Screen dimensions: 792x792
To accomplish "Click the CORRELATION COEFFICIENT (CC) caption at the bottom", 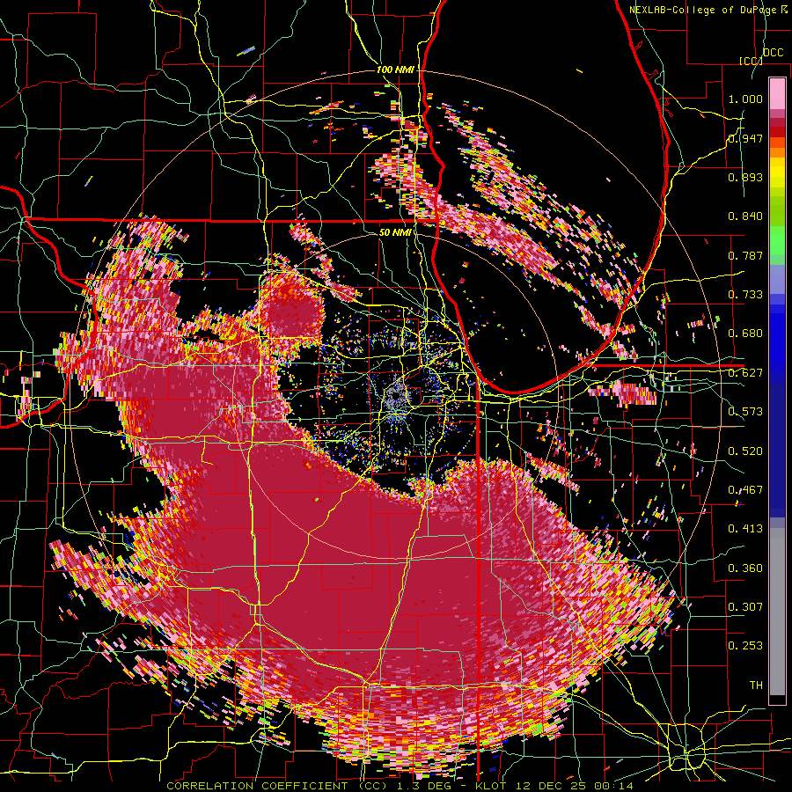I will coord(277,786).
